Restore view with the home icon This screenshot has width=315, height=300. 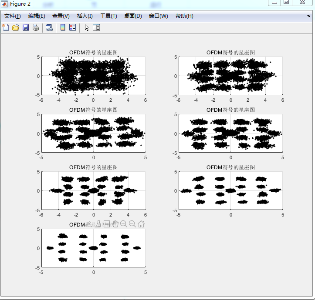click(x=141, y=224)
